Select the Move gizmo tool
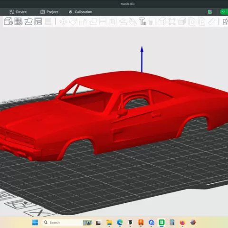 pos(63,21)
